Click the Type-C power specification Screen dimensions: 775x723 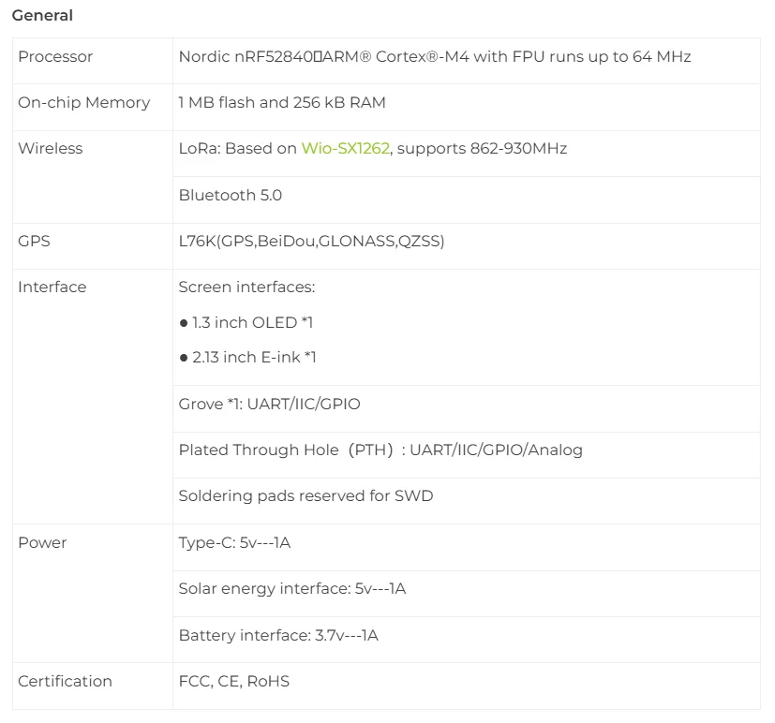[234, 543]
